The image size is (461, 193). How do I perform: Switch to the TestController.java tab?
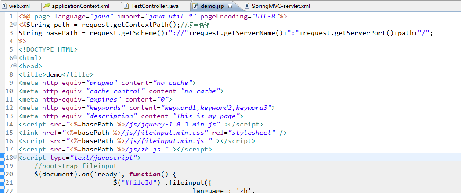click(155, 6)
